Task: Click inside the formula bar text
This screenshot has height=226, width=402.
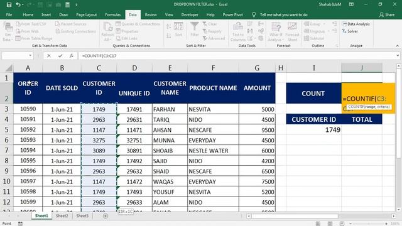Action: coord(99,56)
